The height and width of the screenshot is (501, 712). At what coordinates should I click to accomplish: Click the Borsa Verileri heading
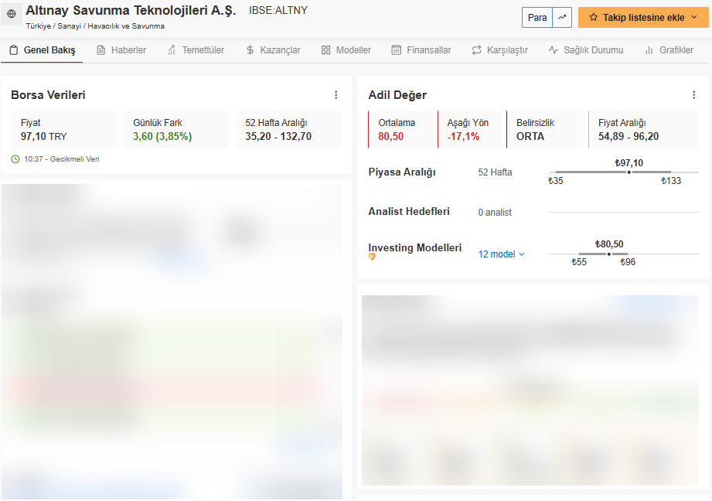48,95
